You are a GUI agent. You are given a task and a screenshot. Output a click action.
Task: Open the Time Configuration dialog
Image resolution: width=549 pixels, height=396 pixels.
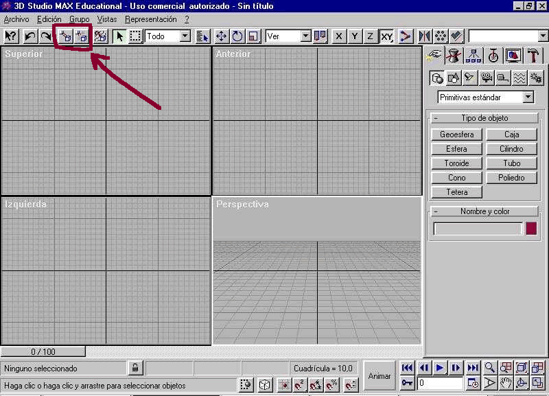point(473,384)
